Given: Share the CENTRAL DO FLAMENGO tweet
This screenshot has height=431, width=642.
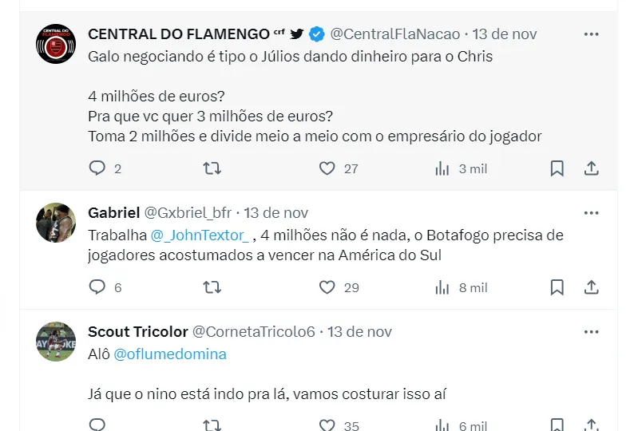Looking at the screenshot, I should (591, 168).
